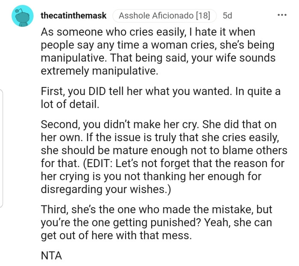The width and height of the screenshot is (299, 266).
Task: Click the NTA verdict text
Action: pyautogui.click(x=52, y=256)
